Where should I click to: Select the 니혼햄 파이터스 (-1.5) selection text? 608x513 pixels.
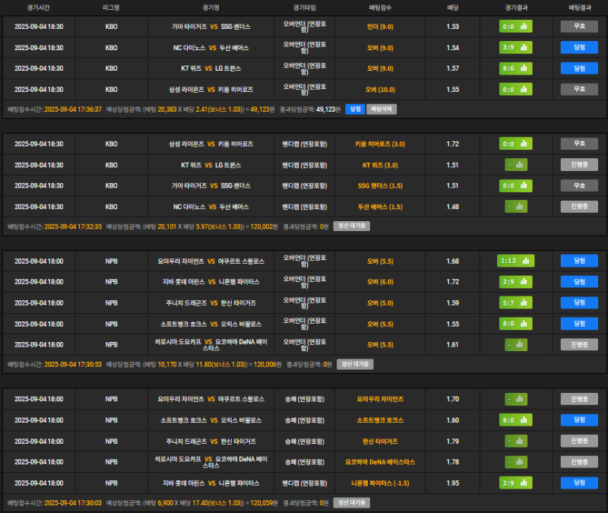point(380,483)
